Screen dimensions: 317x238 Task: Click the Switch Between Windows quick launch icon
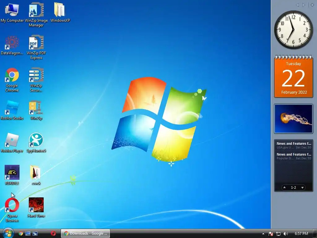[x=35, y=234]
